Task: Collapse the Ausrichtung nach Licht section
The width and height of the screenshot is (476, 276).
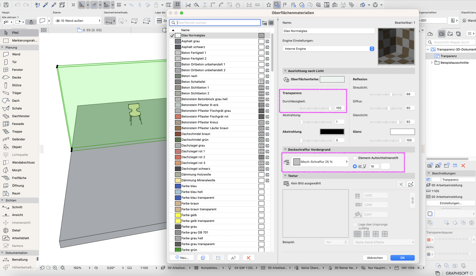Action: point(285,71)
